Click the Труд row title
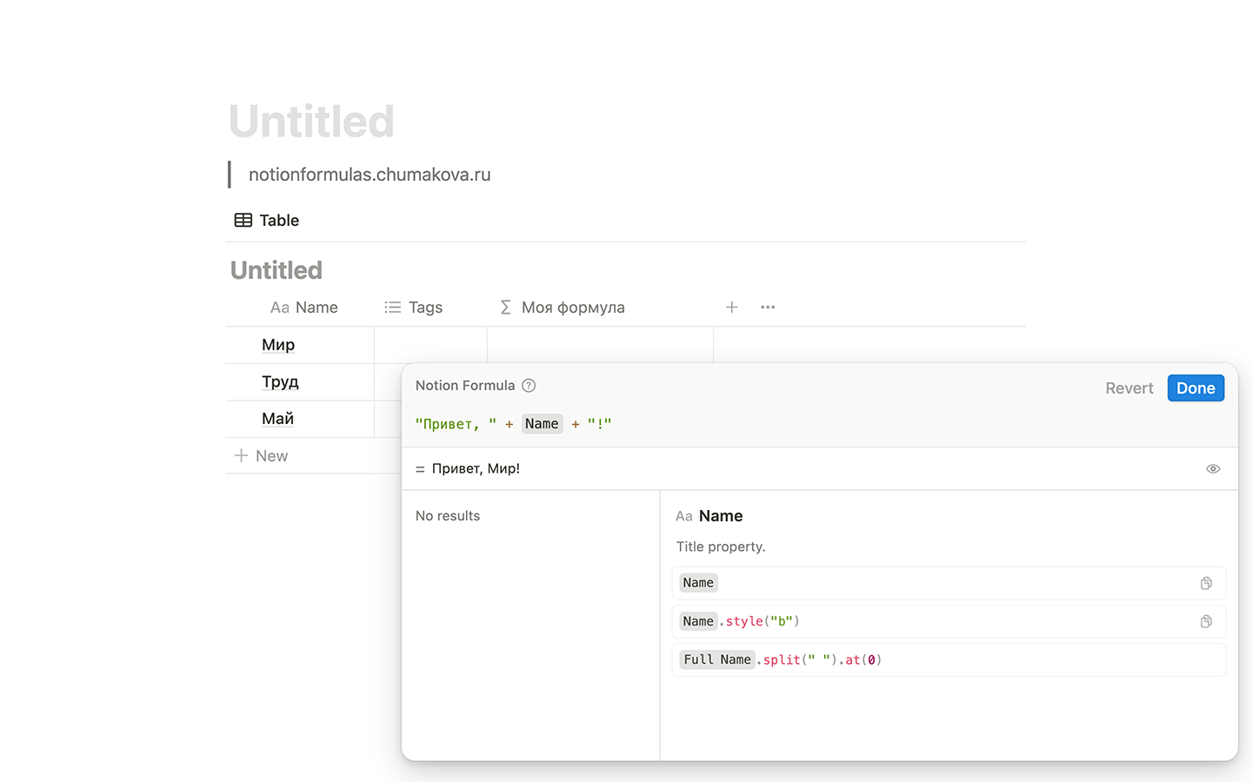 click(280, 382)
